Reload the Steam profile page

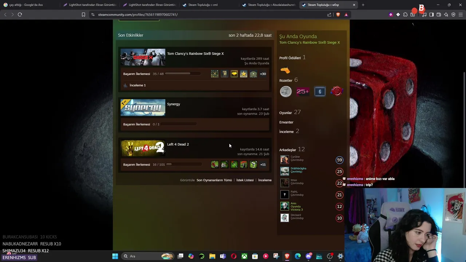(20, 15)
